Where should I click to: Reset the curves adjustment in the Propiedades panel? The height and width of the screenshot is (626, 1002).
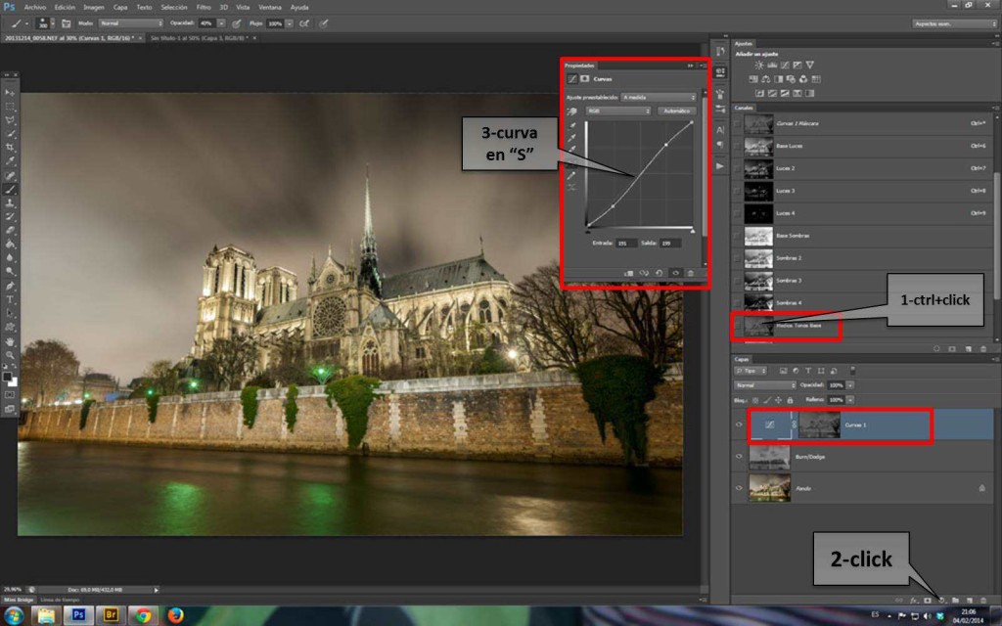[x=659, y=273]
